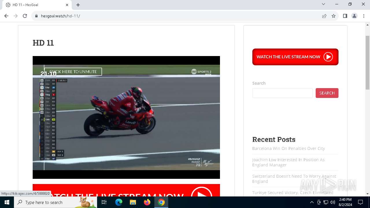
Task: Click the network tray icon
Action: tap(326, 202)
